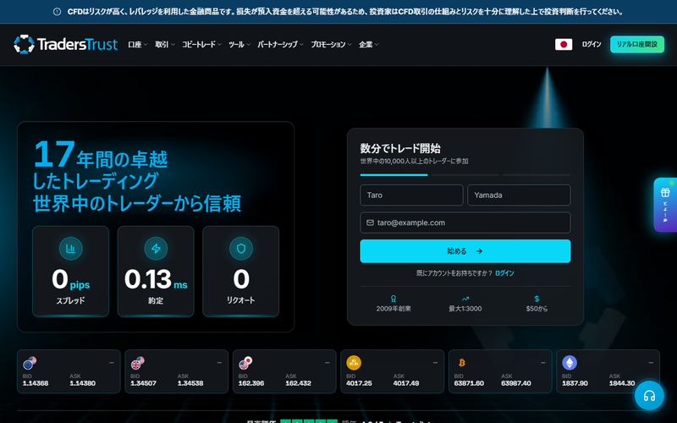The width and height of the screenshot is (677, 423).
Task: Click the EUR/USD ASK price 1.14380
Action: click(x=82, y=383)
